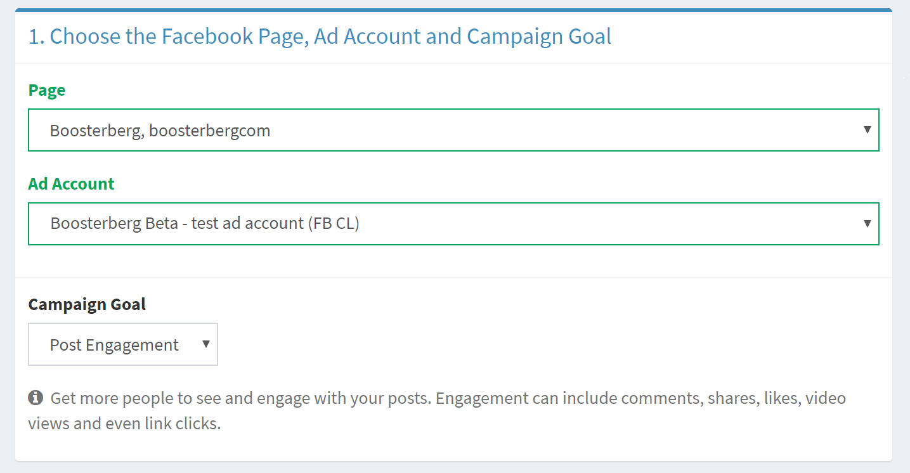Click the 'Boosterberg, boosterbergcom' selected value

point(160,131)
